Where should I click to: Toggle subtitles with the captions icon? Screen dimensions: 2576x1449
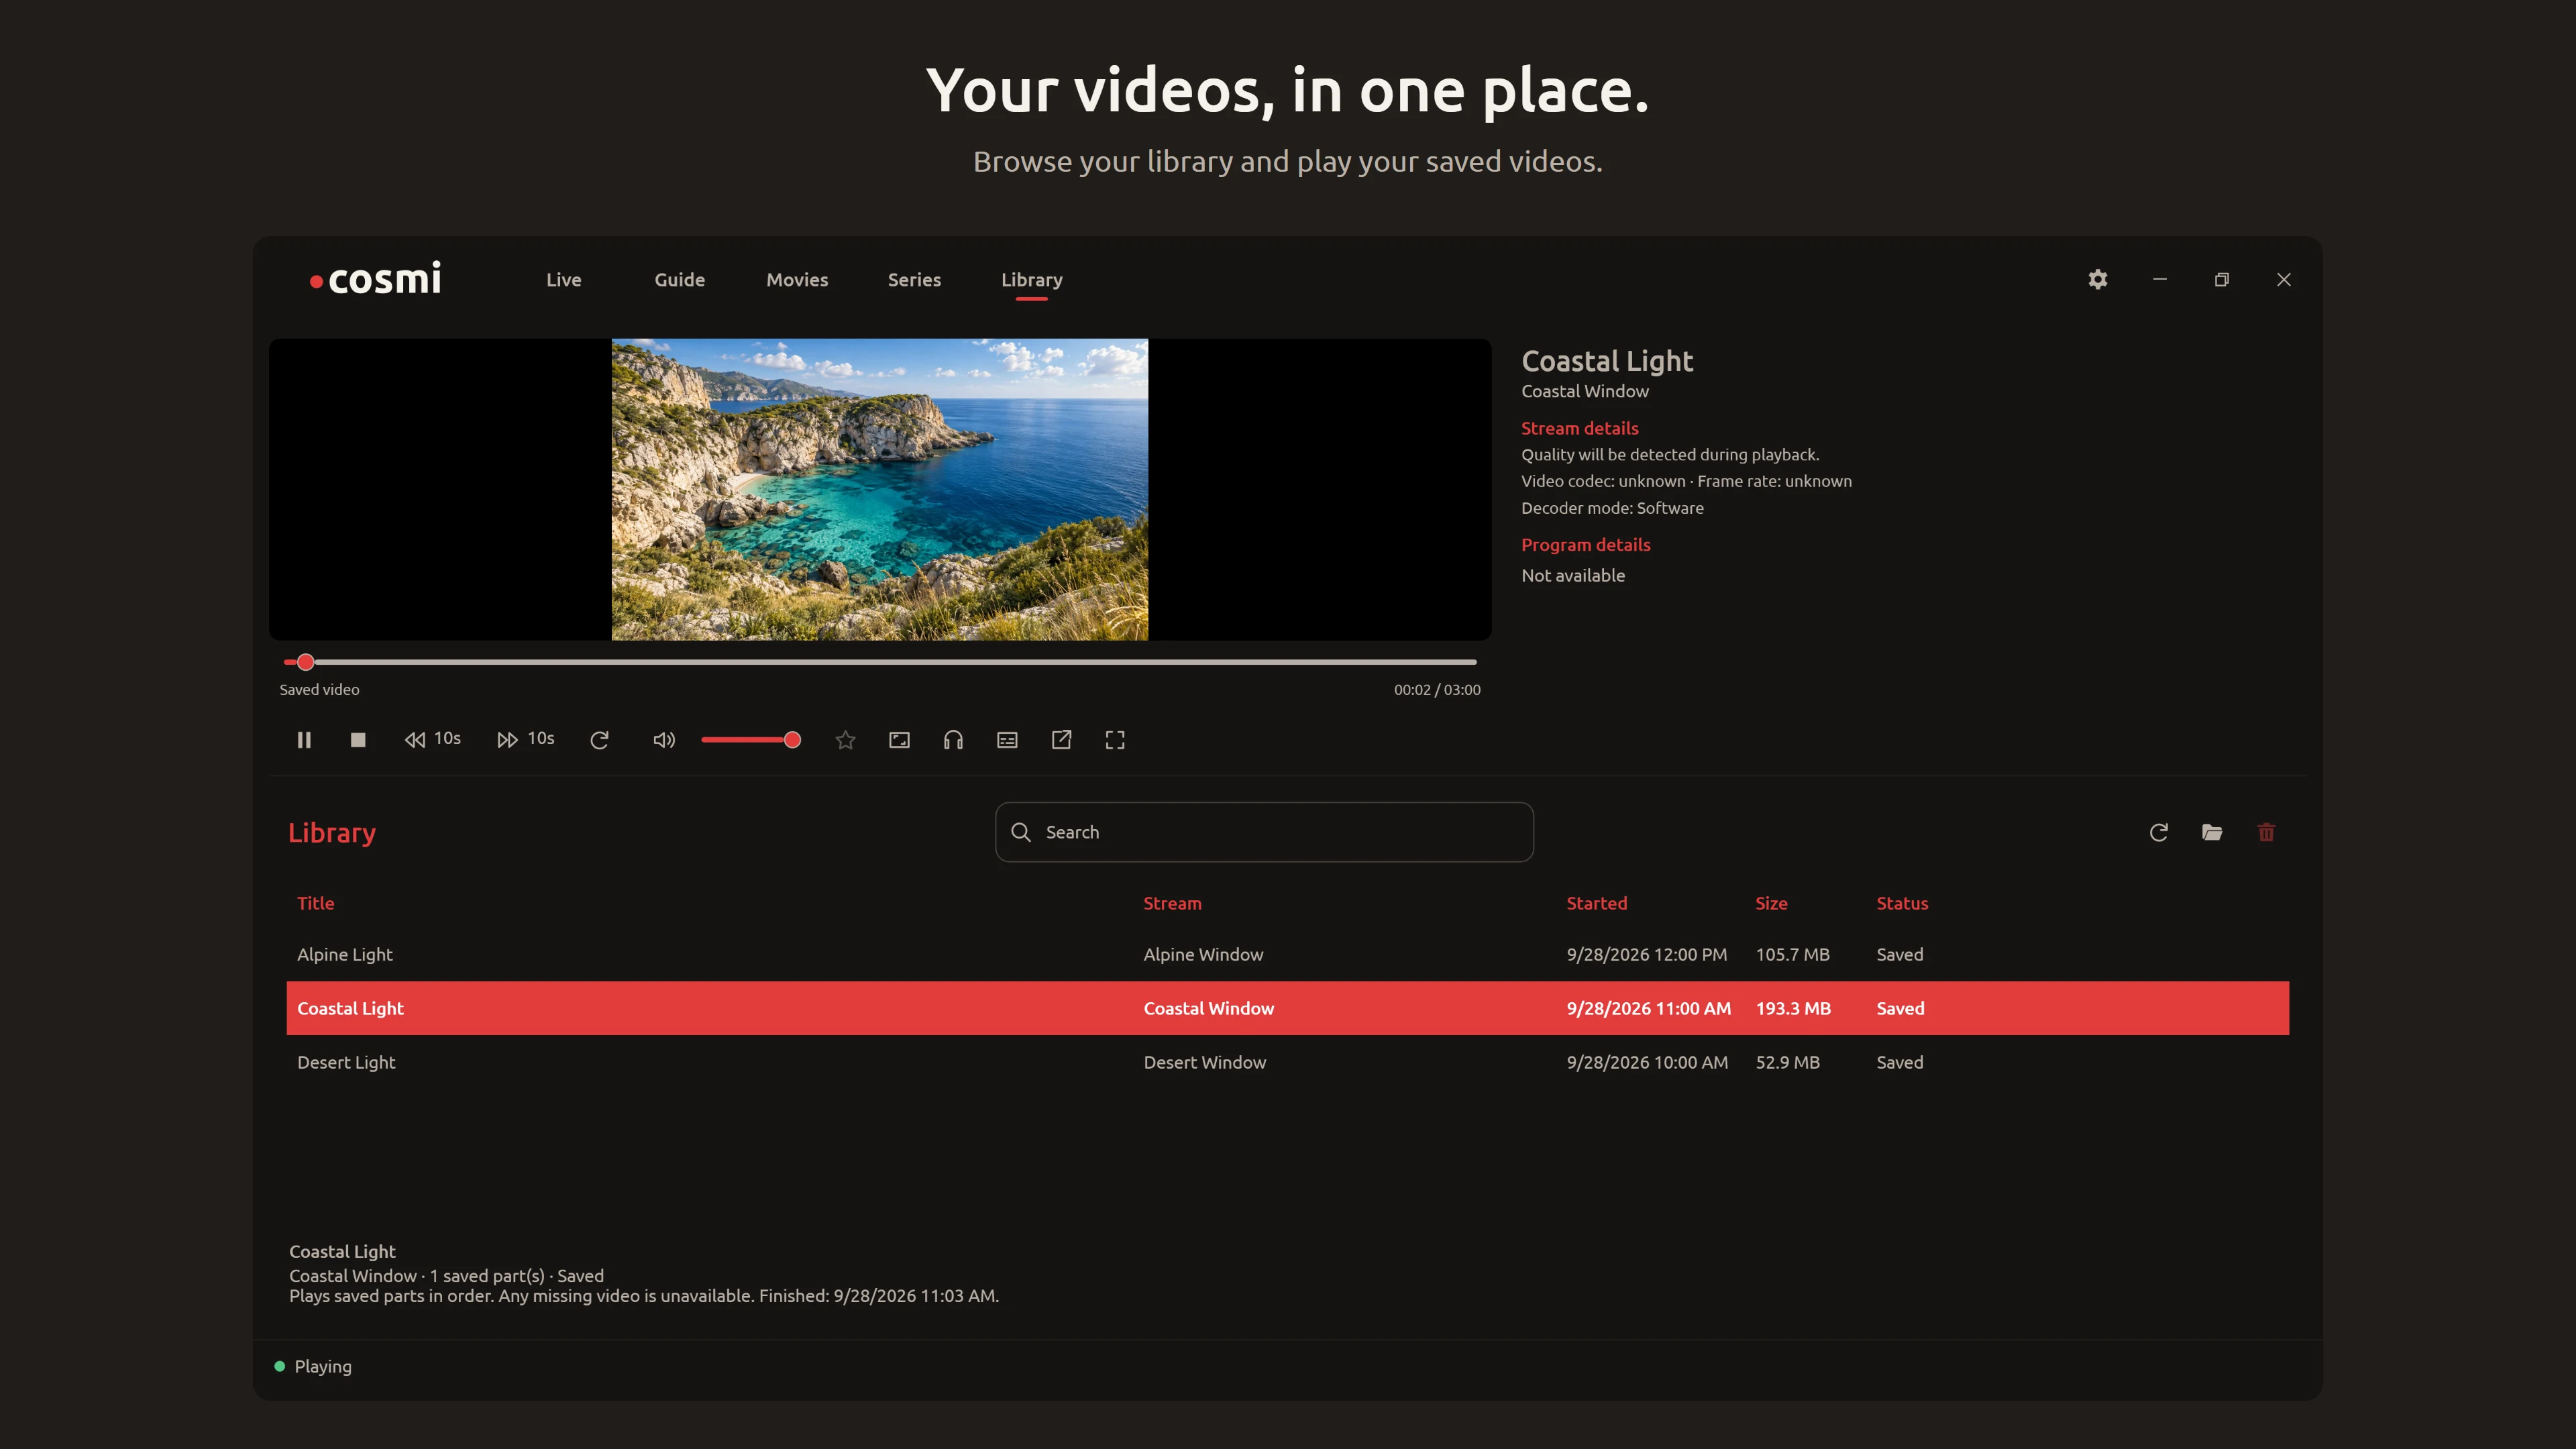coord(1007,740)
